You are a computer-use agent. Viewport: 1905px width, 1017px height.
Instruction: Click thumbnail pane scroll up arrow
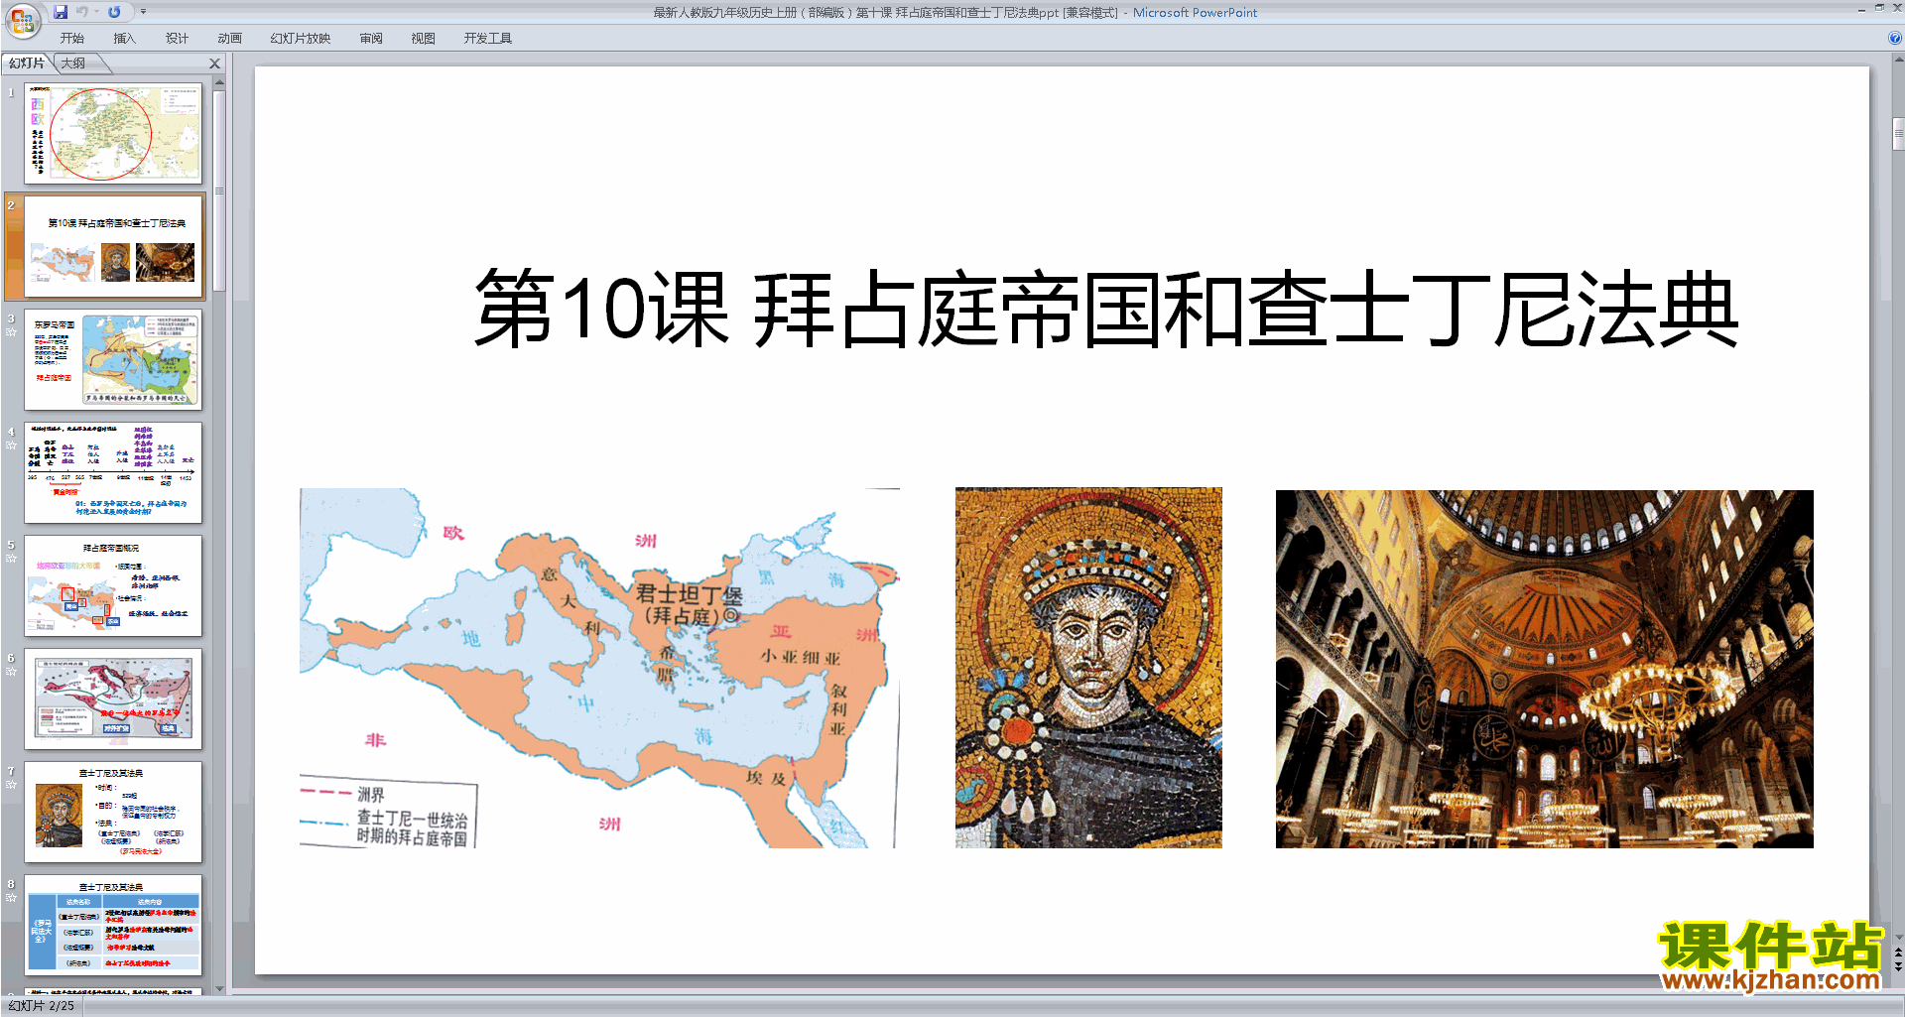coord(219,82)
